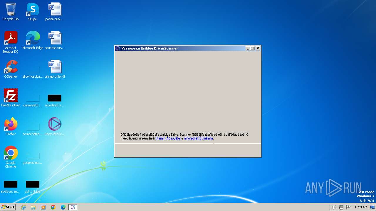Select the additioncan... desktop file
Viewport: 376px width, 211px height.
tap(11, 187)
